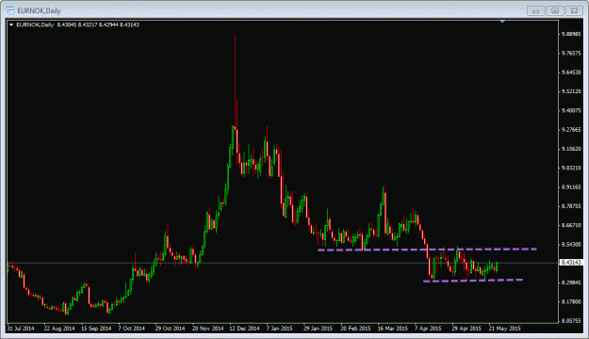Viewport: 589px width, 339px height.
Task: Click the 21 May 2015 date label
Action: [504, 329]
